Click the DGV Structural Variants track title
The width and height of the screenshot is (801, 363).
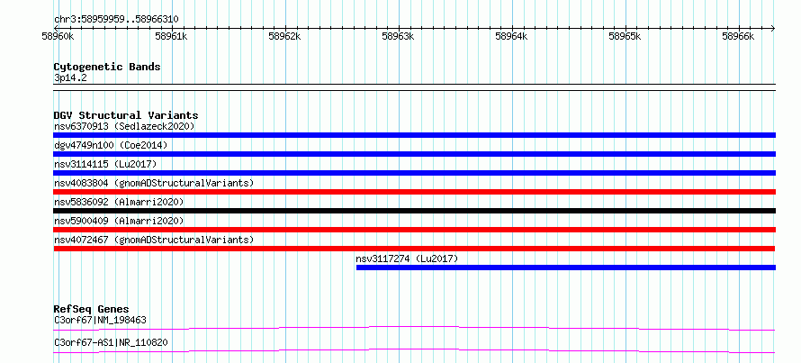tap(126, 115)
